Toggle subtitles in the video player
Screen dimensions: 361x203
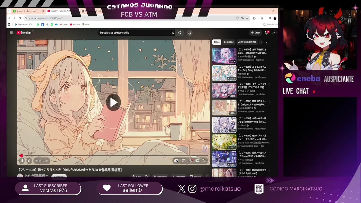click(x=183, y=161)
